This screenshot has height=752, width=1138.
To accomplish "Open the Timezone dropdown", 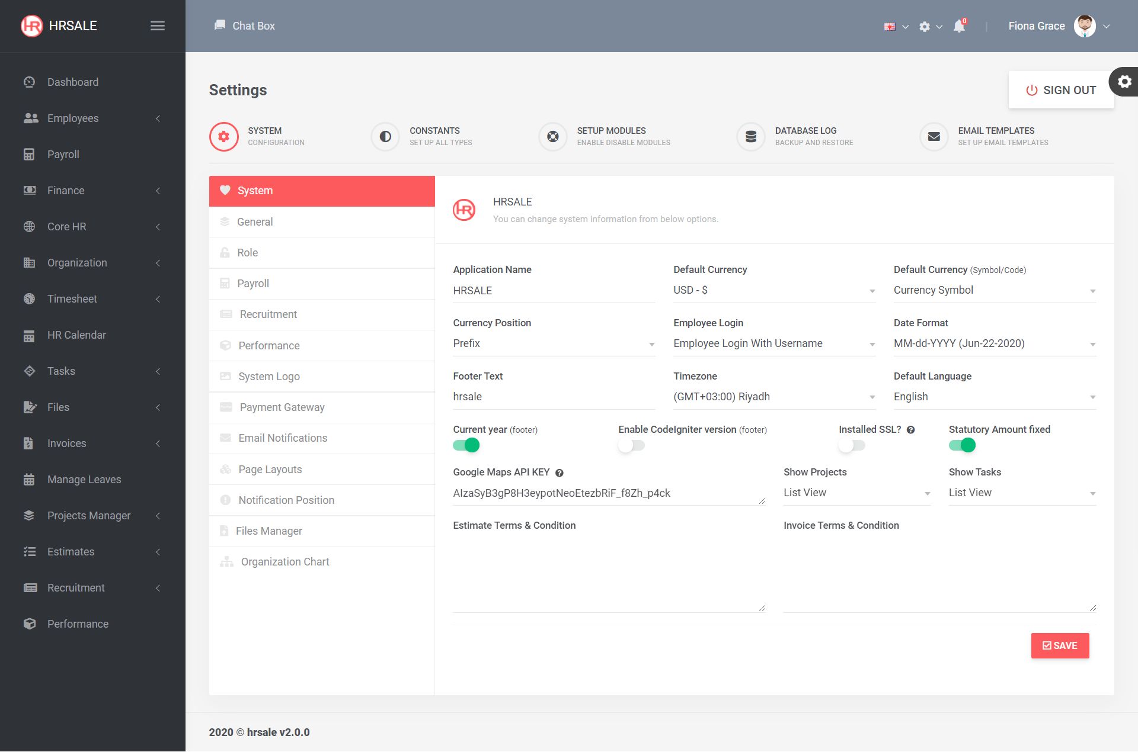I will [x=774, y=397].
